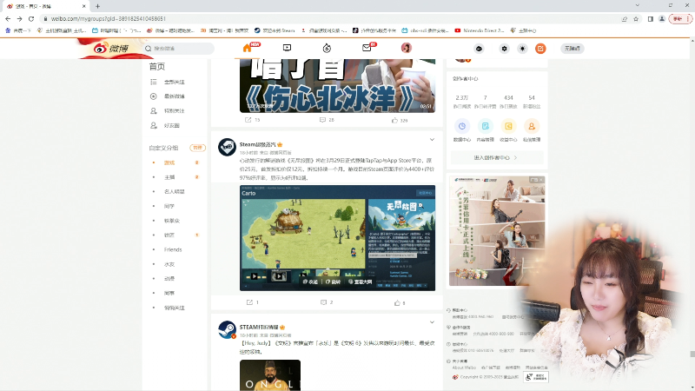Click the 管理 button beside 自定义分组
This screenshot has height=391, width=695.
click(197, 148)
